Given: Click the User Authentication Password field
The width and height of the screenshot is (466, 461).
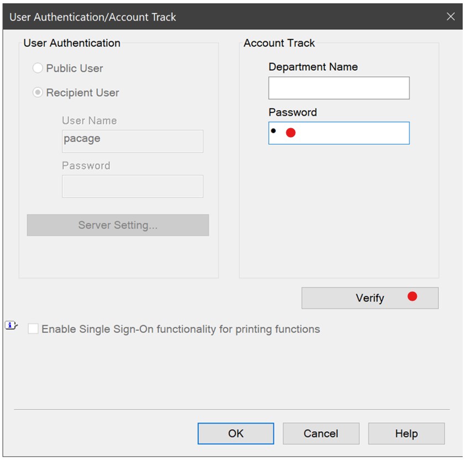Looking at the screenshot, I should pyautogui.click(x=132, y=187).
